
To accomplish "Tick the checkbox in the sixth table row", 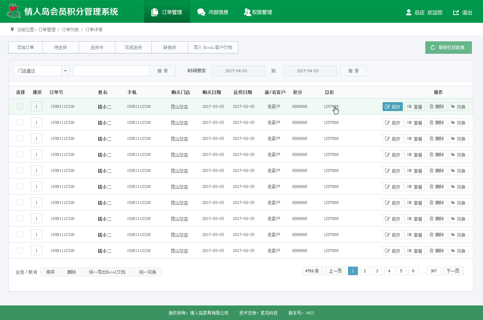I will coord(20,187).
